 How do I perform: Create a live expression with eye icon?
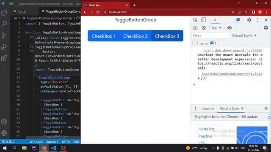click(x=230, y=28)
